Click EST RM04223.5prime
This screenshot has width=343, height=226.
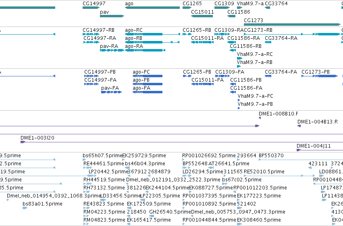[104, 212]
